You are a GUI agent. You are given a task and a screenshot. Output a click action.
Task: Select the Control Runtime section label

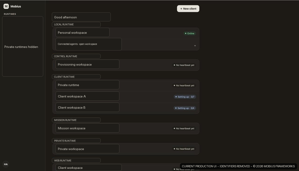click(x=76, y=56)
